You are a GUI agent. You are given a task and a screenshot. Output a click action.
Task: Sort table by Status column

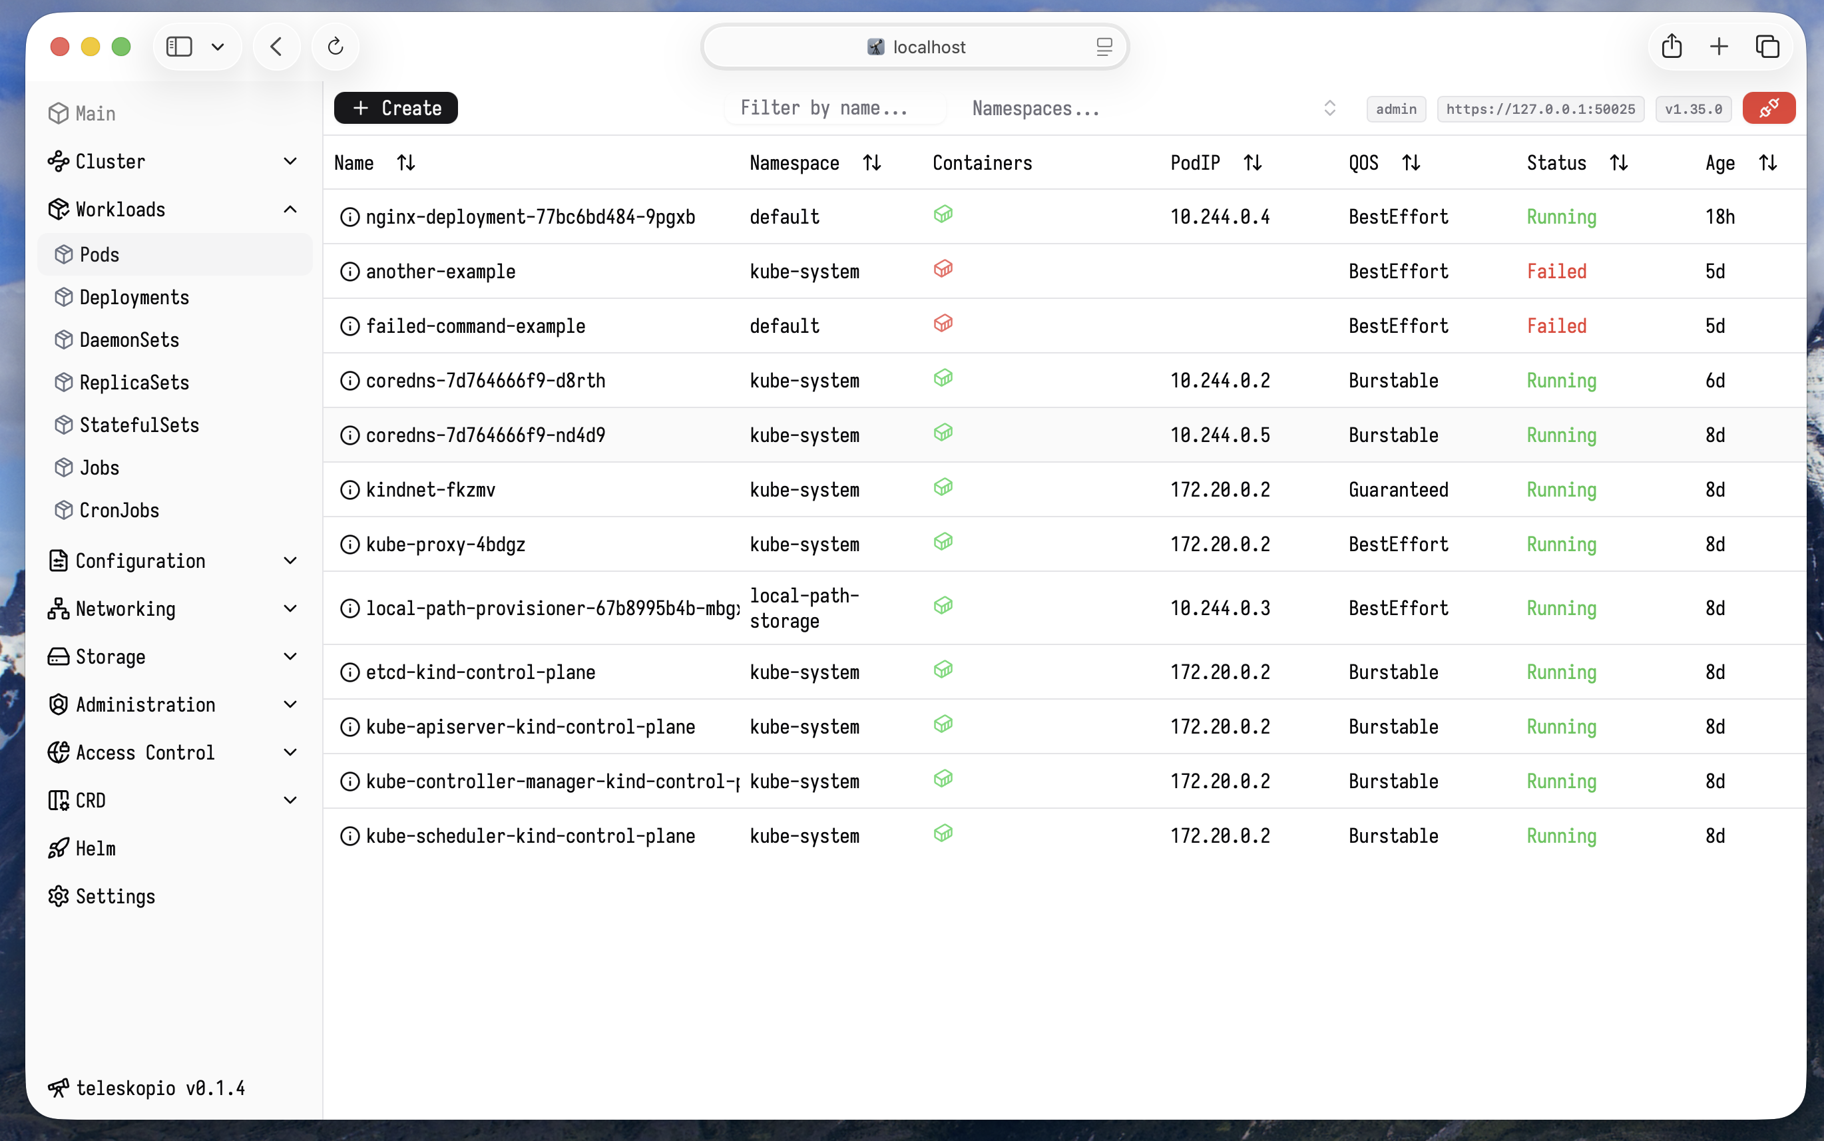[x=1619, y=163]
